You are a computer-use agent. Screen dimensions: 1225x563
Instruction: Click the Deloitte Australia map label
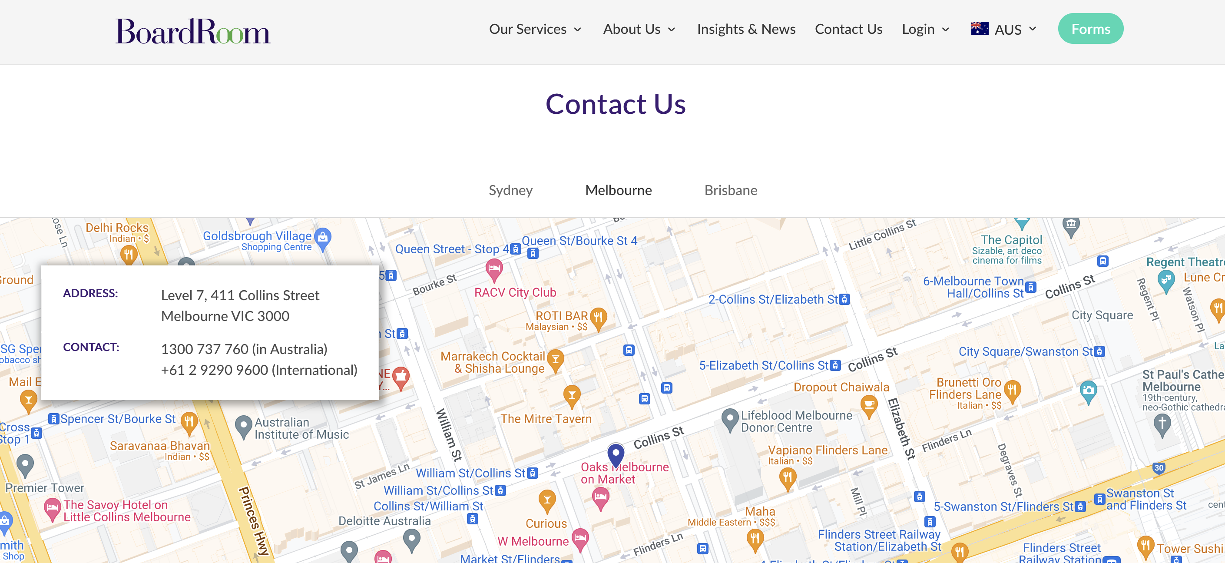[x=384, y=521]
